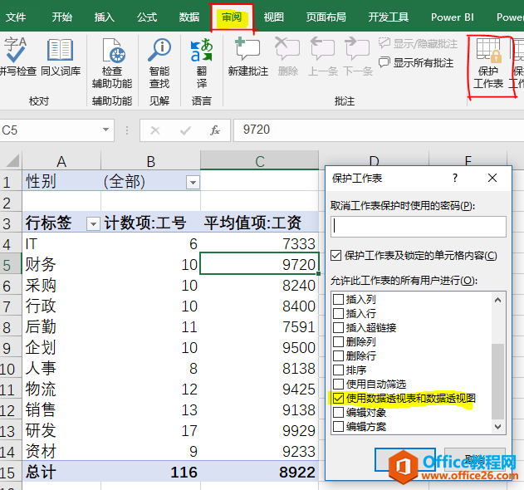The height and width of the screenshot is (490, 524).
Task: Select the cell with value 9929
Action: (x=260, y=430)
